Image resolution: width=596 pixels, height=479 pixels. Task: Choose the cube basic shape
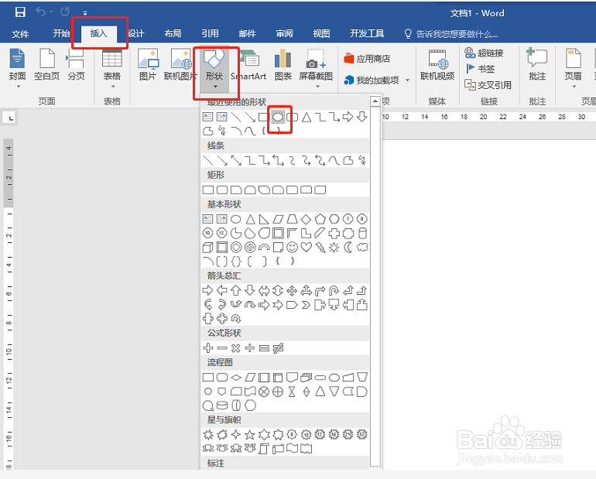[x=208, y=248]
